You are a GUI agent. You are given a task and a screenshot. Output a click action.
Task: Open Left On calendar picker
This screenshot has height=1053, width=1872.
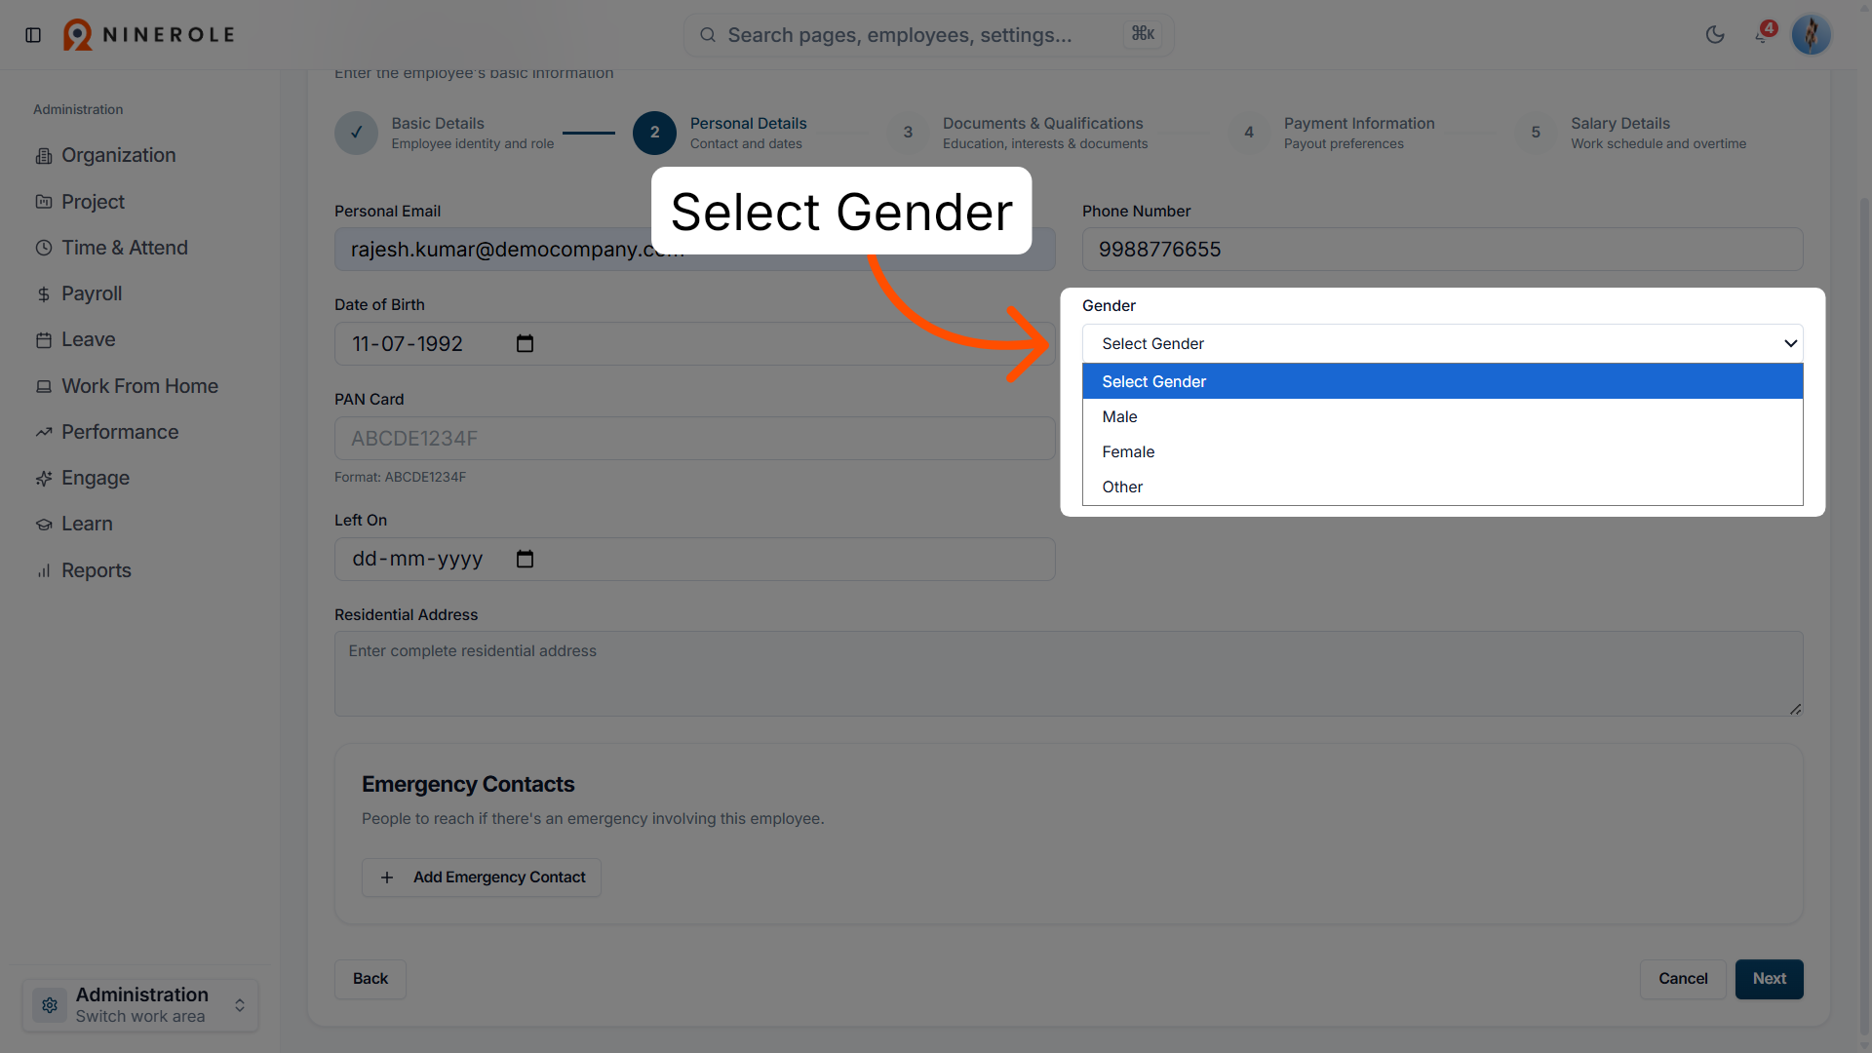click(x=525, y=560)
